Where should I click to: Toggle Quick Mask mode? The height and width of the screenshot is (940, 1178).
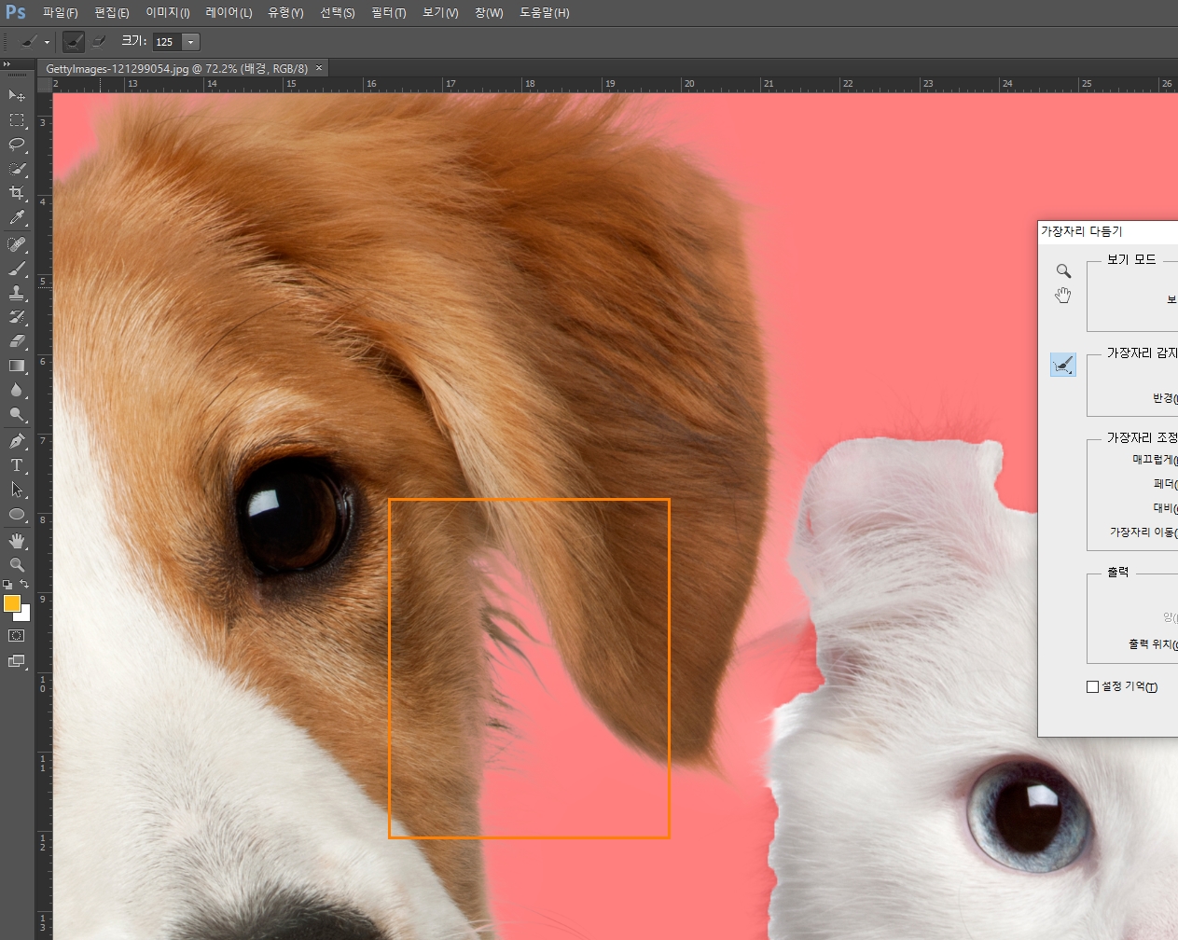click(17, 635)
